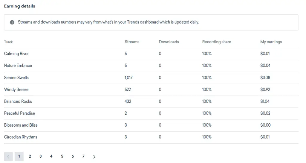Select page 5 in pagination
The width and height of the screenshot is (306, 163).
pos(62,156)
